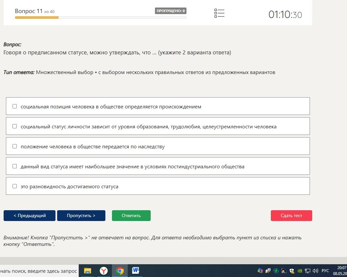The image size is (347, 277).
Task: Open the question list icon
Action: click(x=219, y=13)
